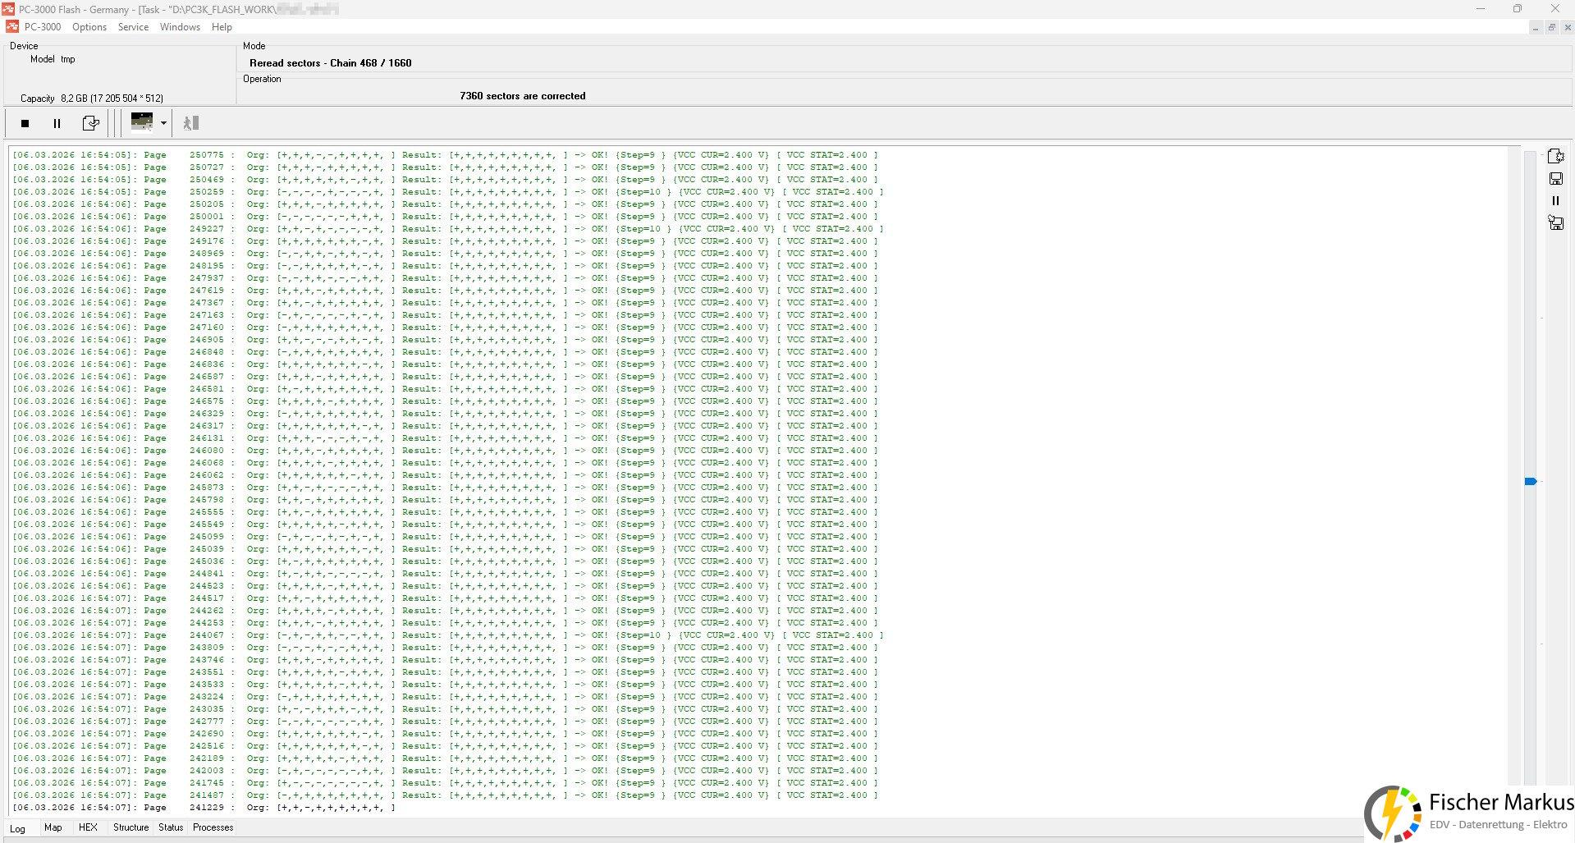
Task: Pause log output in the right sidebar
Action: (1554, 200)
